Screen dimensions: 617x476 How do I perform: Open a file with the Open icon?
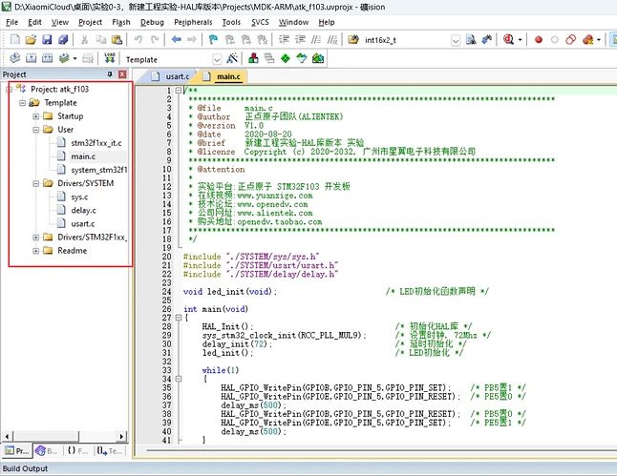coord(31,40)
